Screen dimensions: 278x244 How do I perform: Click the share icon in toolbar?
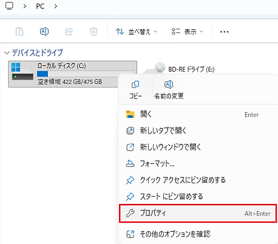tap(69, 32)
